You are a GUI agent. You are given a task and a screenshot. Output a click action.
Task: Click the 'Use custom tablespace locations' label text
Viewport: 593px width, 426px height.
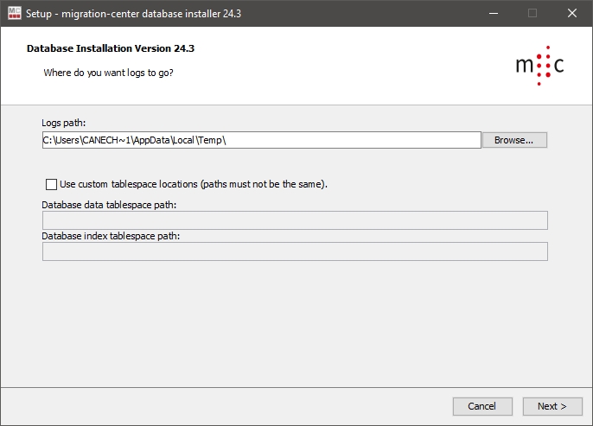(194, 184)
